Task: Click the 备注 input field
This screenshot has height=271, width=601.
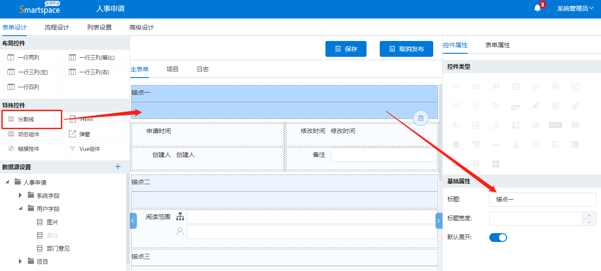Action: click(384, 155)
